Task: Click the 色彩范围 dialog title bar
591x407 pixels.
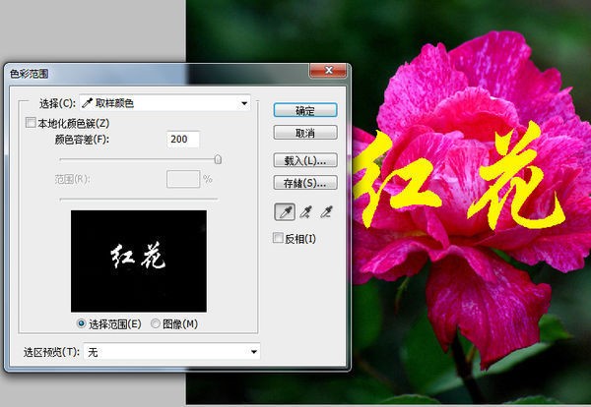Action: click(x=148, y=72)
